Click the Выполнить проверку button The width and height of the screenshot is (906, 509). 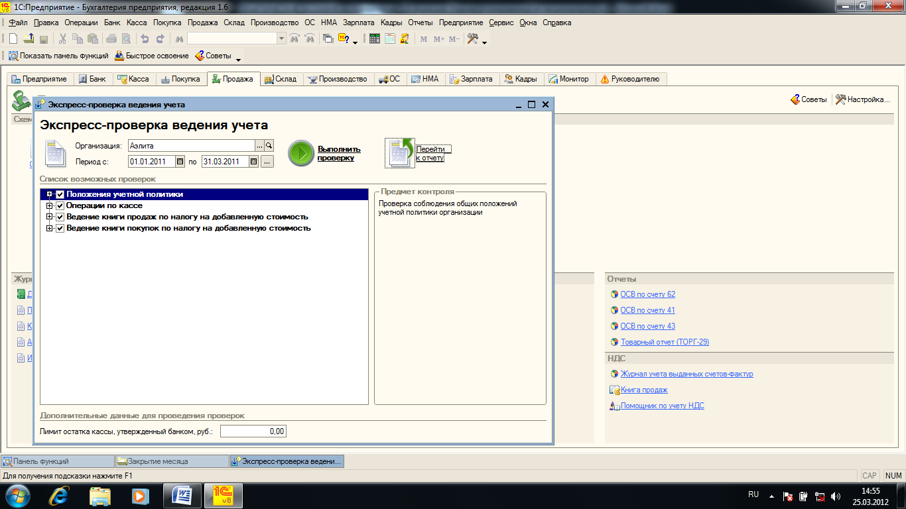tap(325, 153)
